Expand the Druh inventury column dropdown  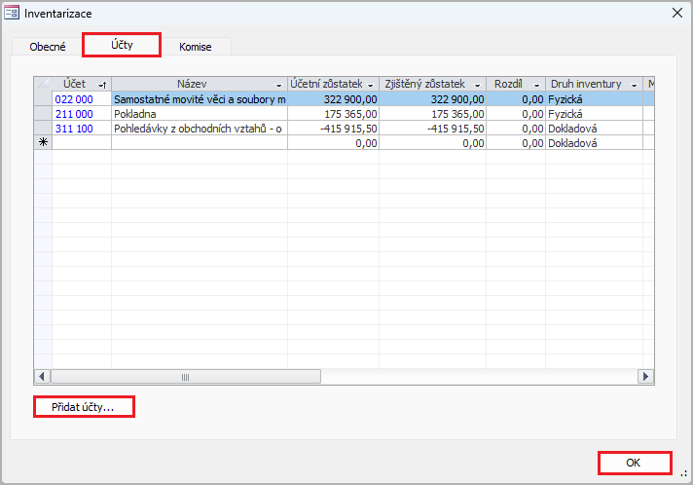(x=635, y=85)
